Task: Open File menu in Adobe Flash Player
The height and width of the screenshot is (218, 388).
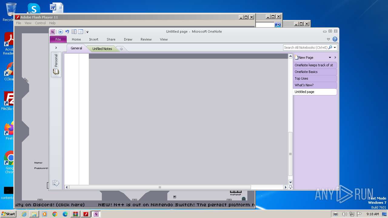Action: click(18, 23)
